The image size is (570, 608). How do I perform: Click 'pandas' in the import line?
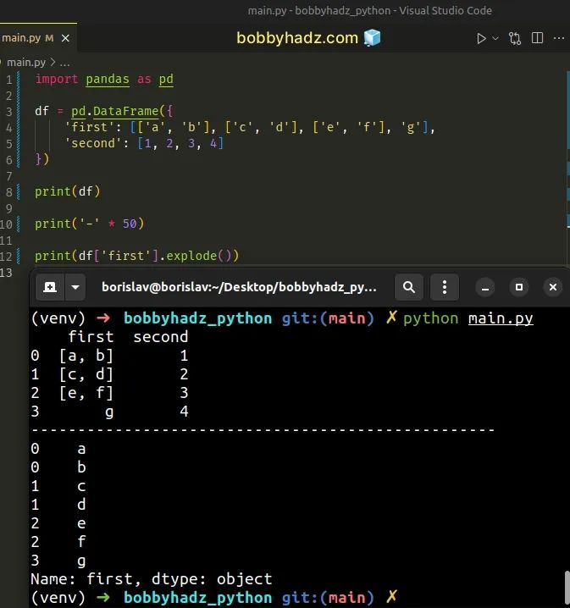108,79
